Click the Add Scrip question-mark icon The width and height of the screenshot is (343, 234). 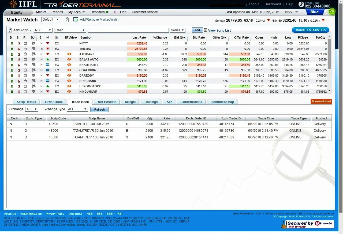[10, 30]
